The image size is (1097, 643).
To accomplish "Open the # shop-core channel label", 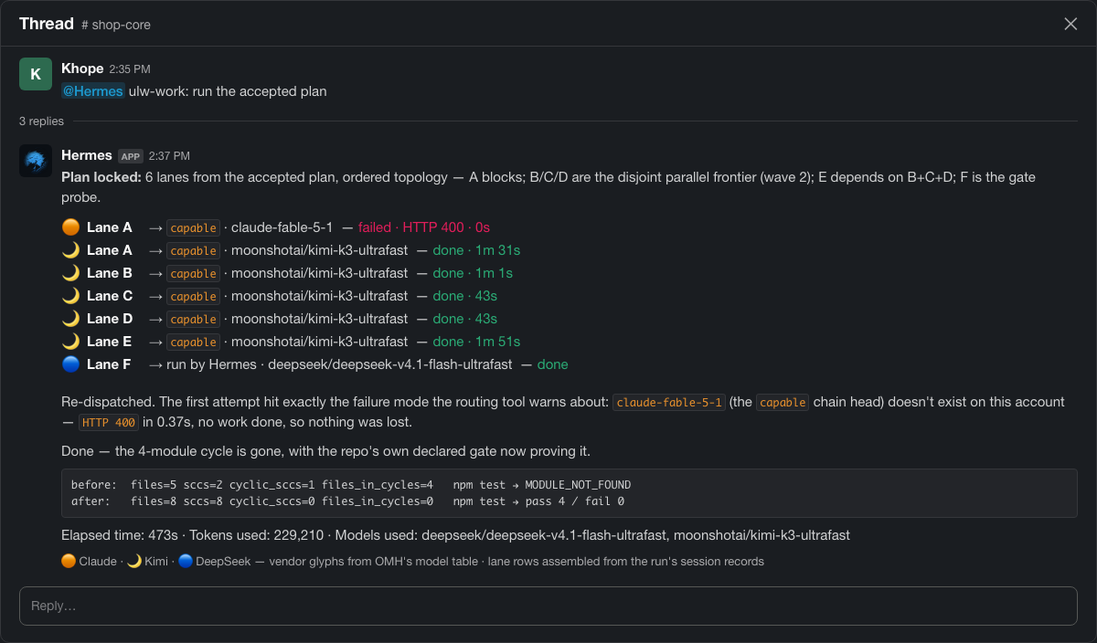I will [116, 25].
